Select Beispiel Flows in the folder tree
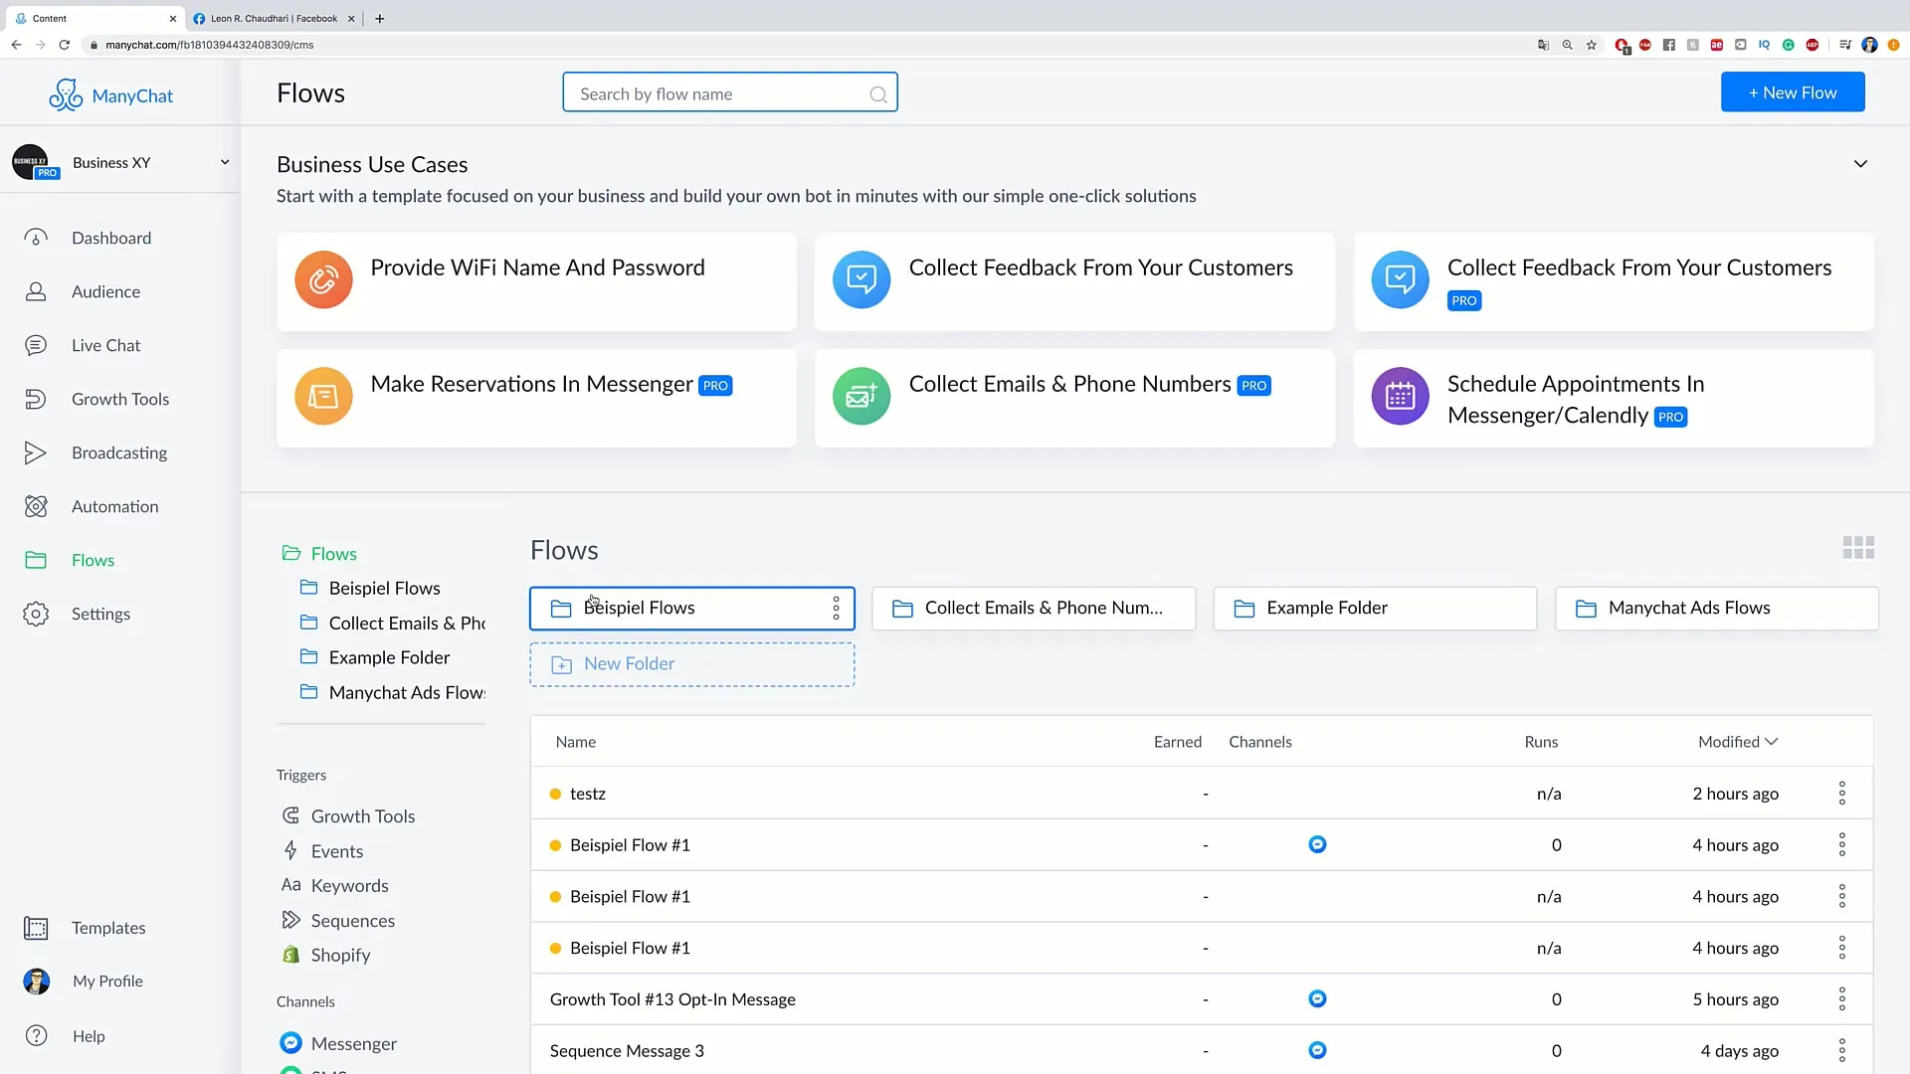 (384, 588)
